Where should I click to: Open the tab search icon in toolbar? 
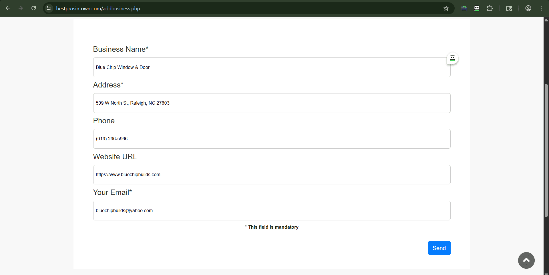click(509, 8)
